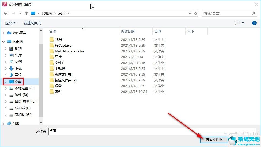The height and width of the screenshot is (147, 261).
Task: Click 新建文件夹 in the toolbar
Action: (32, 23)
